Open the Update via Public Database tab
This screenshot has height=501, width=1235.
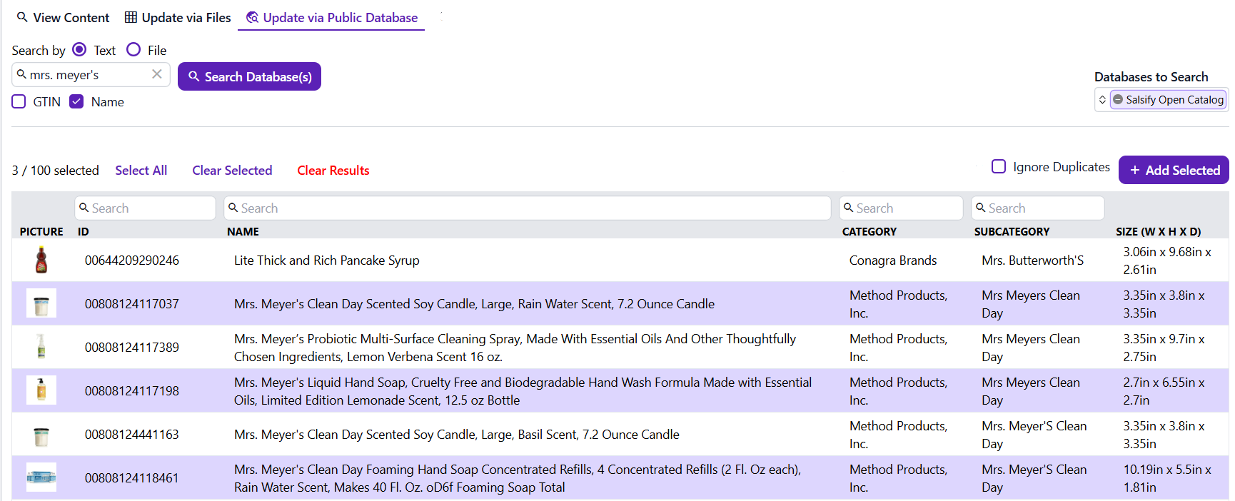pyautogui.click(x=332, y=18)
